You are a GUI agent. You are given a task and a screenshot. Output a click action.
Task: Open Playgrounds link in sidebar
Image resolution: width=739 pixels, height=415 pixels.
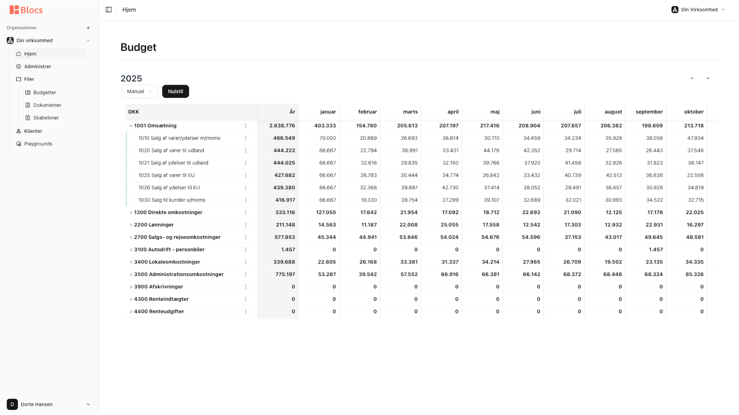(38, 144)
